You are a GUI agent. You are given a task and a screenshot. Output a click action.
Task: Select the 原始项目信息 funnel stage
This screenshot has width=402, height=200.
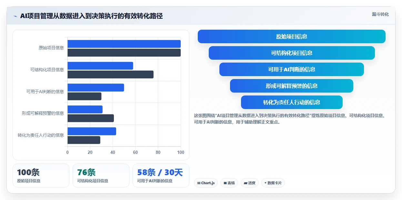point(292,36)
